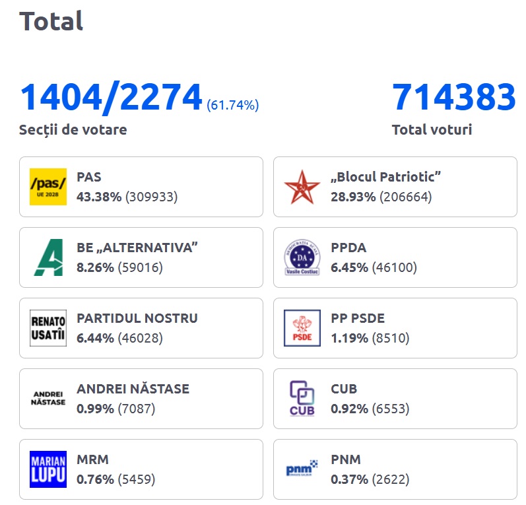Select the Secții de votare label
This screenshot has height=505, width=526.
click(x=73, y=129)
